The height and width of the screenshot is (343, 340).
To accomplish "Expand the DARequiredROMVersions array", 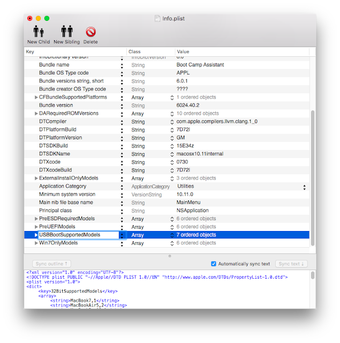I will pyautogui.click(x=36, y=114).
